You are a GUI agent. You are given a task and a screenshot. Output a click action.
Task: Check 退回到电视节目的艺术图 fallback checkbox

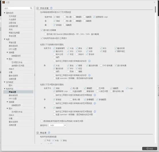coord(42,121)
